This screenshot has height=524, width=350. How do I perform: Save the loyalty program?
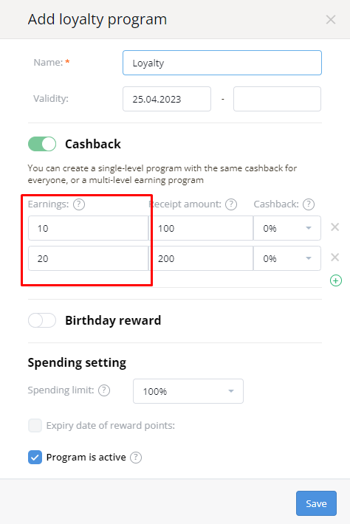tap(316, 503)
